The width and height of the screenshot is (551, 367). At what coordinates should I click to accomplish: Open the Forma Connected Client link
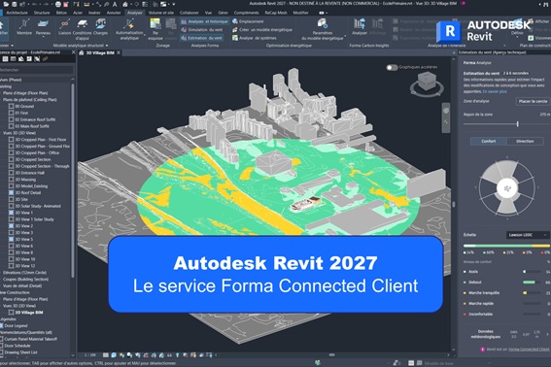(x=529, y=350)
